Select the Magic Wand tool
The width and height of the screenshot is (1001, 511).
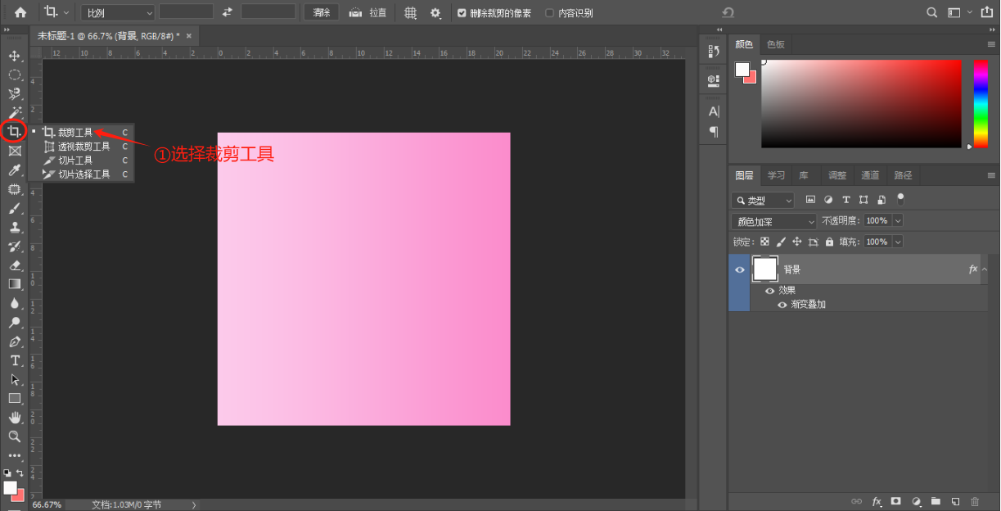click(14, 112)
